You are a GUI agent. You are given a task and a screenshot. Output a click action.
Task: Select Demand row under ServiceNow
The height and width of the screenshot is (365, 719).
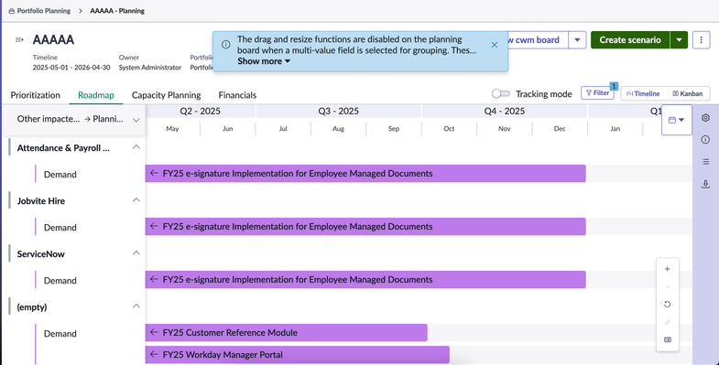60,281
